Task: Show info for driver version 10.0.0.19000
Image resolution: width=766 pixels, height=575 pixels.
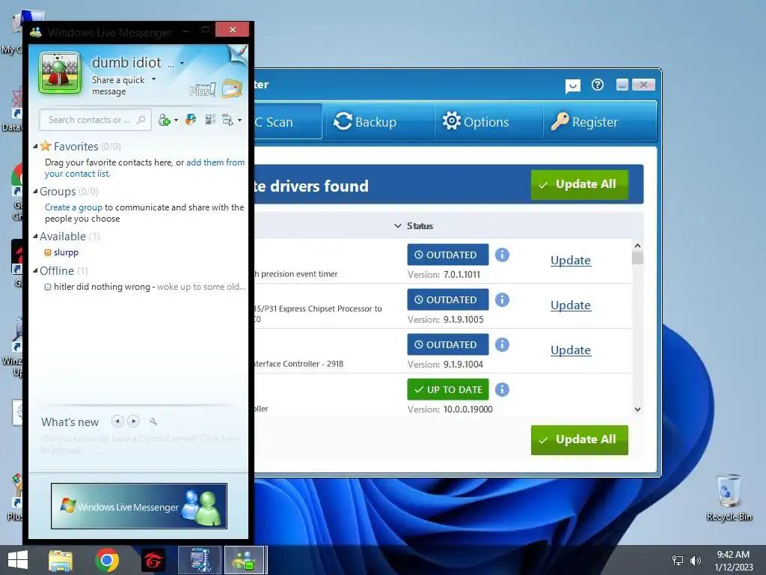Action: pos(502,389)
